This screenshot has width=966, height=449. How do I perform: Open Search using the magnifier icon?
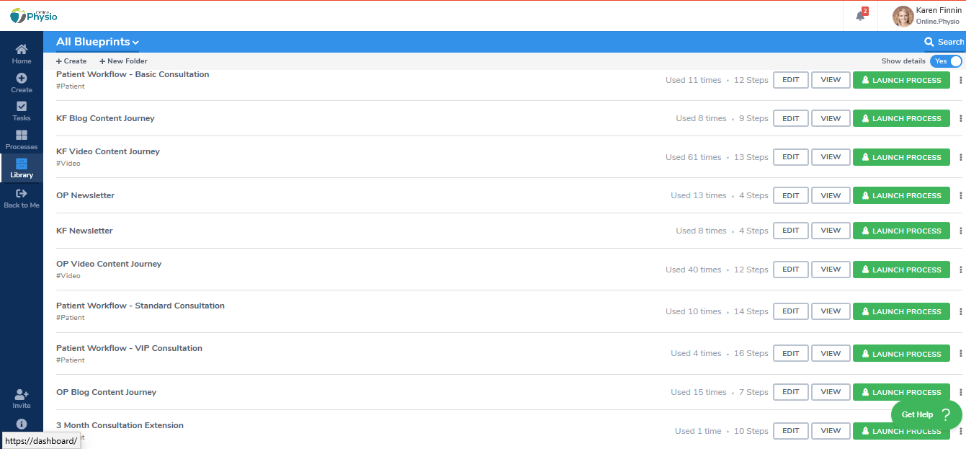(x=929, y=42)
